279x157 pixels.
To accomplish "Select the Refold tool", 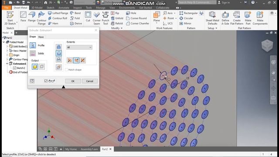I will pyautogui.click(x=117, y=23).
